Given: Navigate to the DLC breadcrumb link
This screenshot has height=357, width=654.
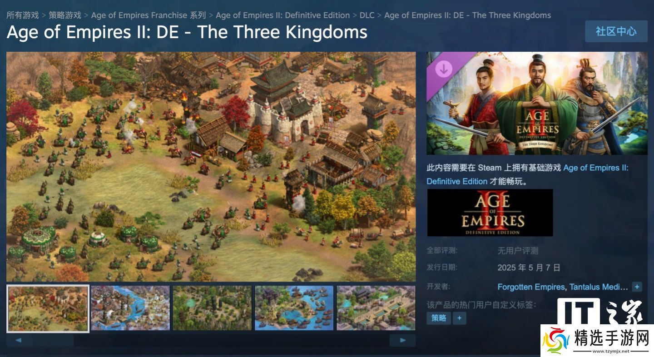Looking at the screenshot, I should tap(367, 15).
